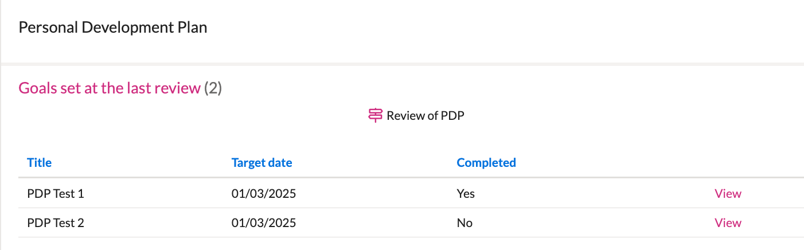The width and height of the screenshot is (804, 250).
Task: Sort by the Completed column header
Action: (486, 162)
